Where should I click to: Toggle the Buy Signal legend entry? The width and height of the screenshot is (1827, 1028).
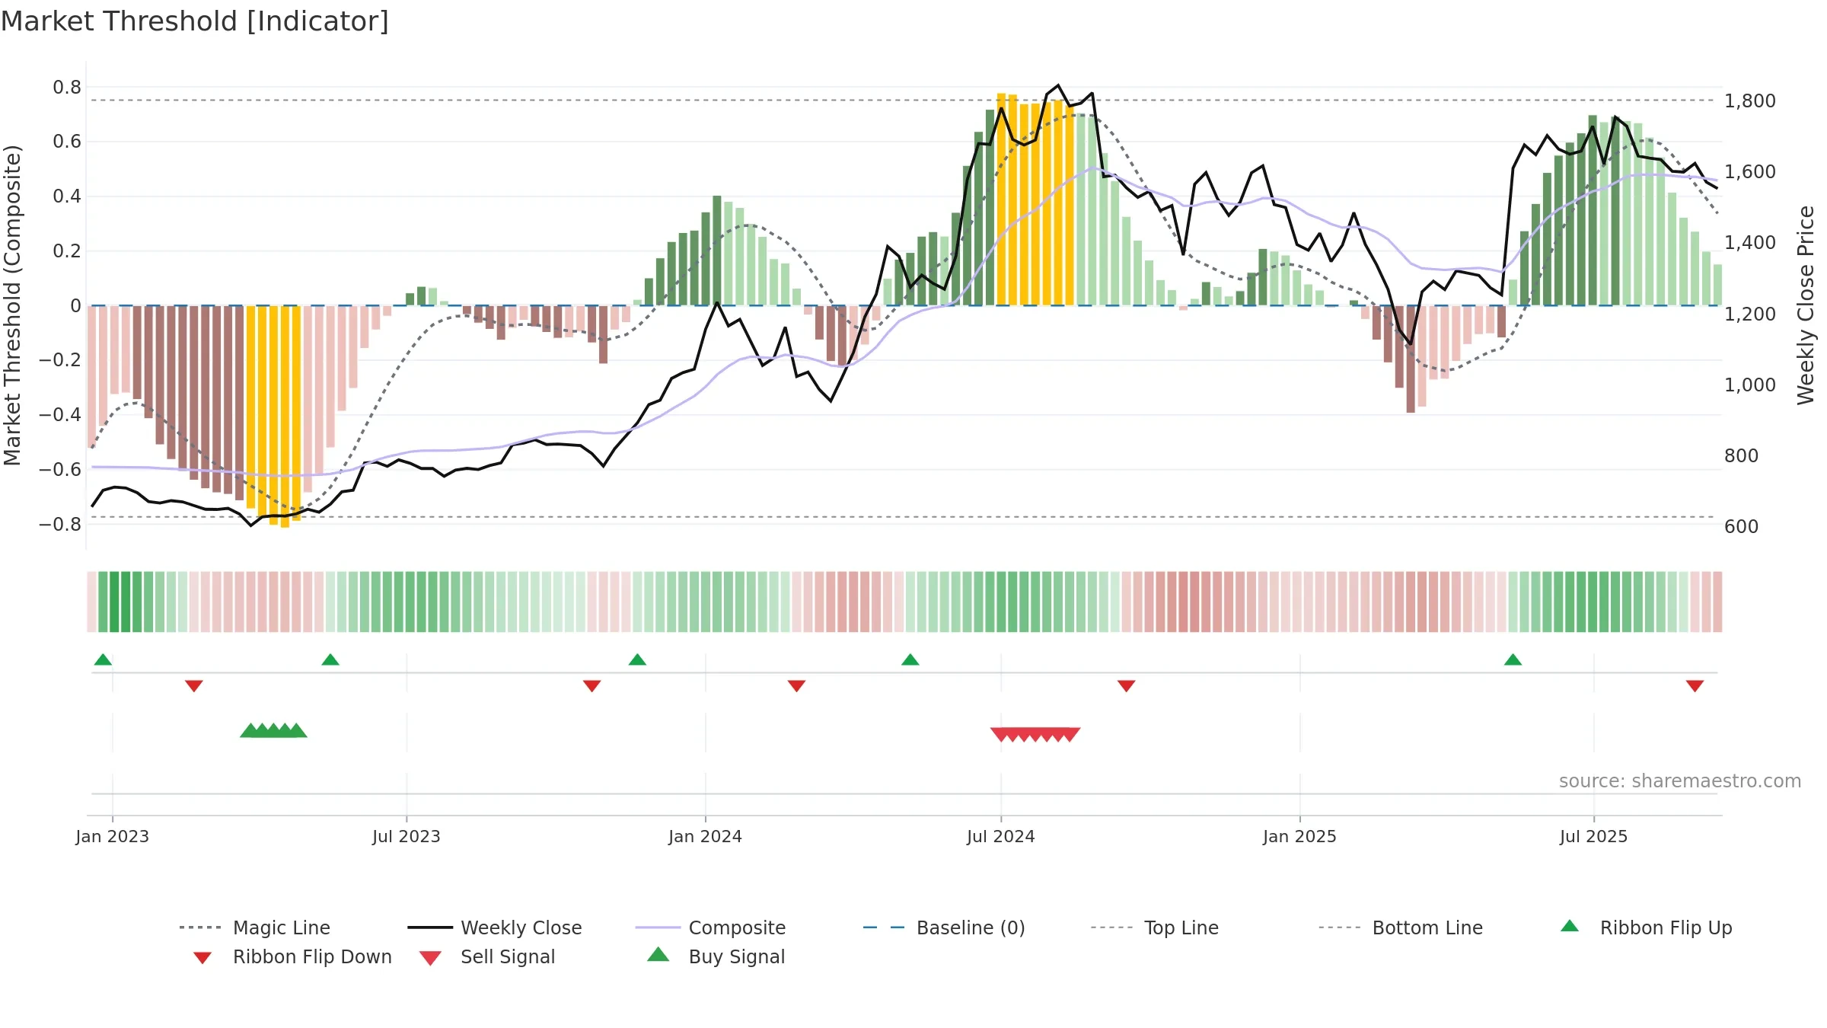[716, 956]
